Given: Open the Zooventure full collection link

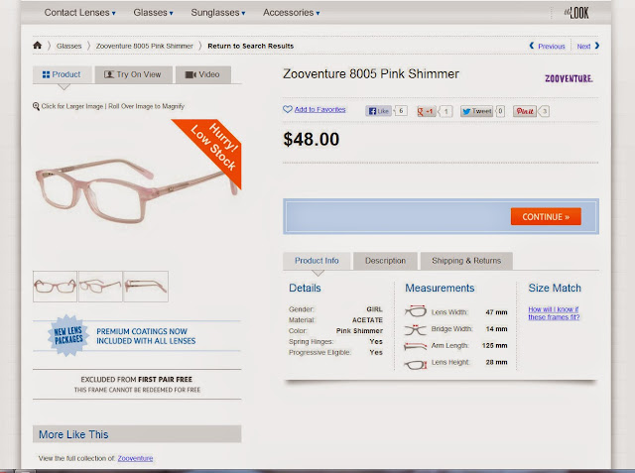Looking at the screenshot, I should 135,458.
